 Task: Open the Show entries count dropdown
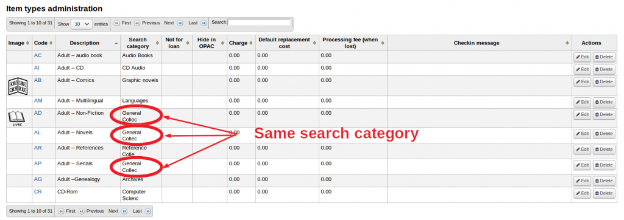pos(81,24)
